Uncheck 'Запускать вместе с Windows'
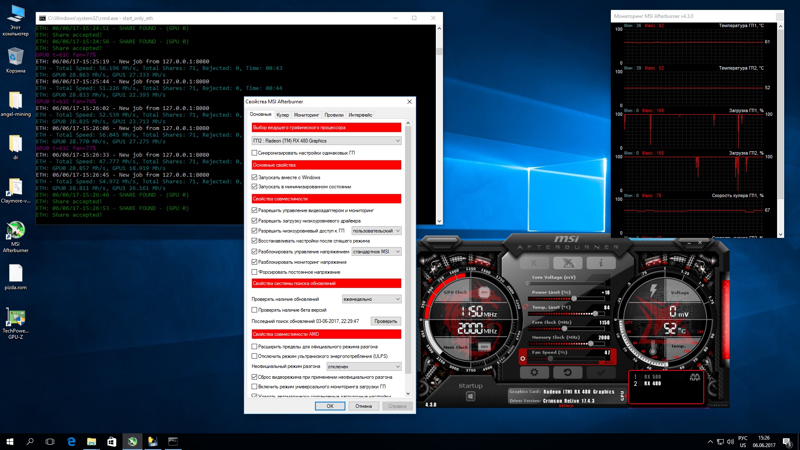Viewport: 800px width, 450px height. coord(254,177)
